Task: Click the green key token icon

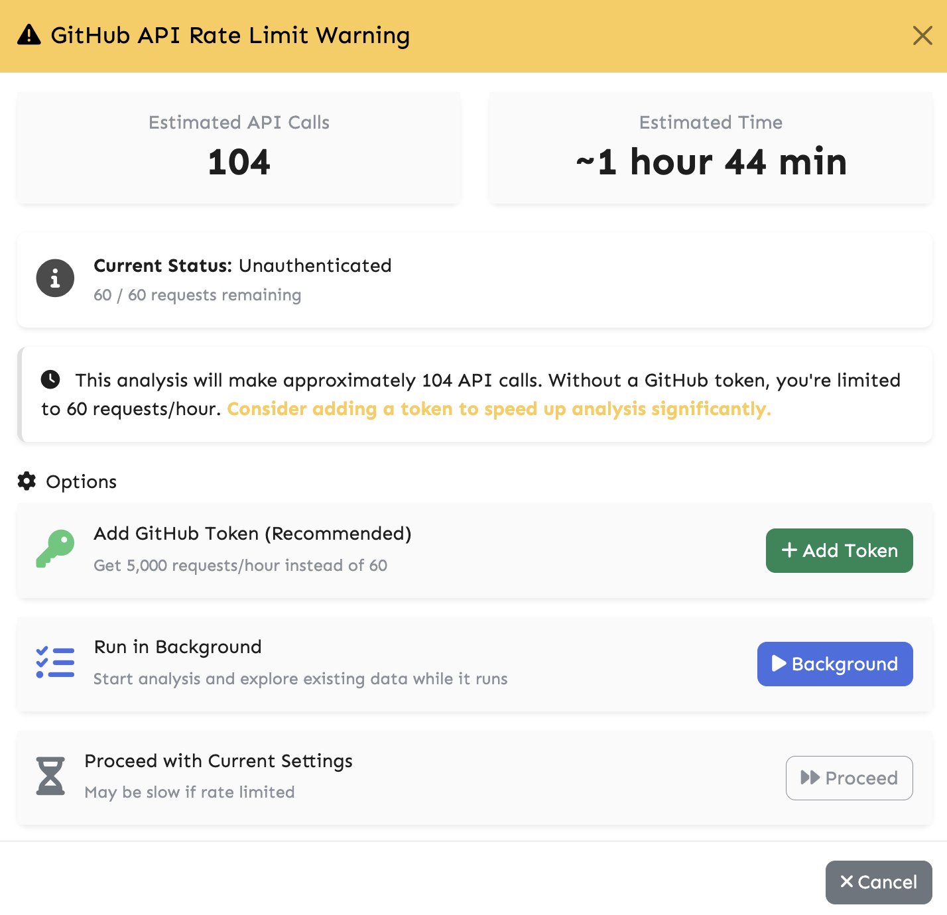Action: (x=55, y=549)
